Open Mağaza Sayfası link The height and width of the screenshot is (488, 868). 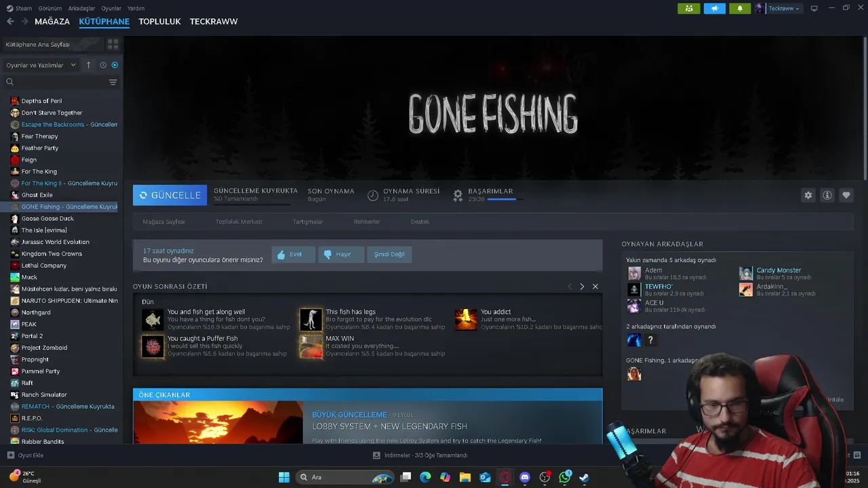(163, 222)
